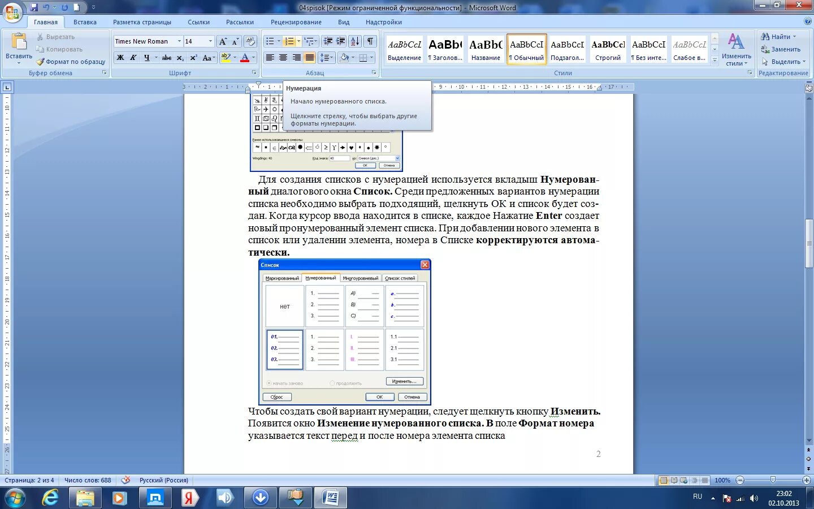Expand the Font (Шрифт) dialog launcher
The width and height of the screenshot is (814, 509).
click(x=254, y=73)
